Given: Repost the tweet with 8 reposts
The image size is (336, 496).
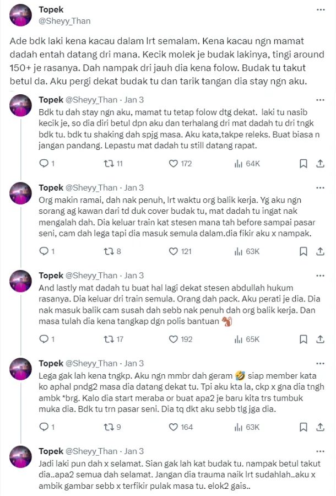Looking at the screenshot, I should click(109, 251).
